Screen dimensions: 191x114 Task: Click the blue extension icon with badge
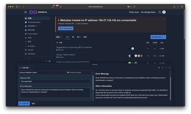(53, 7)
